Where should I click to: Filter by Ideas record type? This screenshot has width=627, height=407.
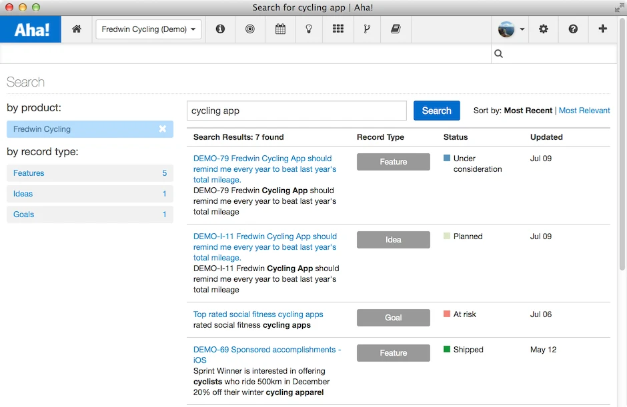click(x=90, y=194)
